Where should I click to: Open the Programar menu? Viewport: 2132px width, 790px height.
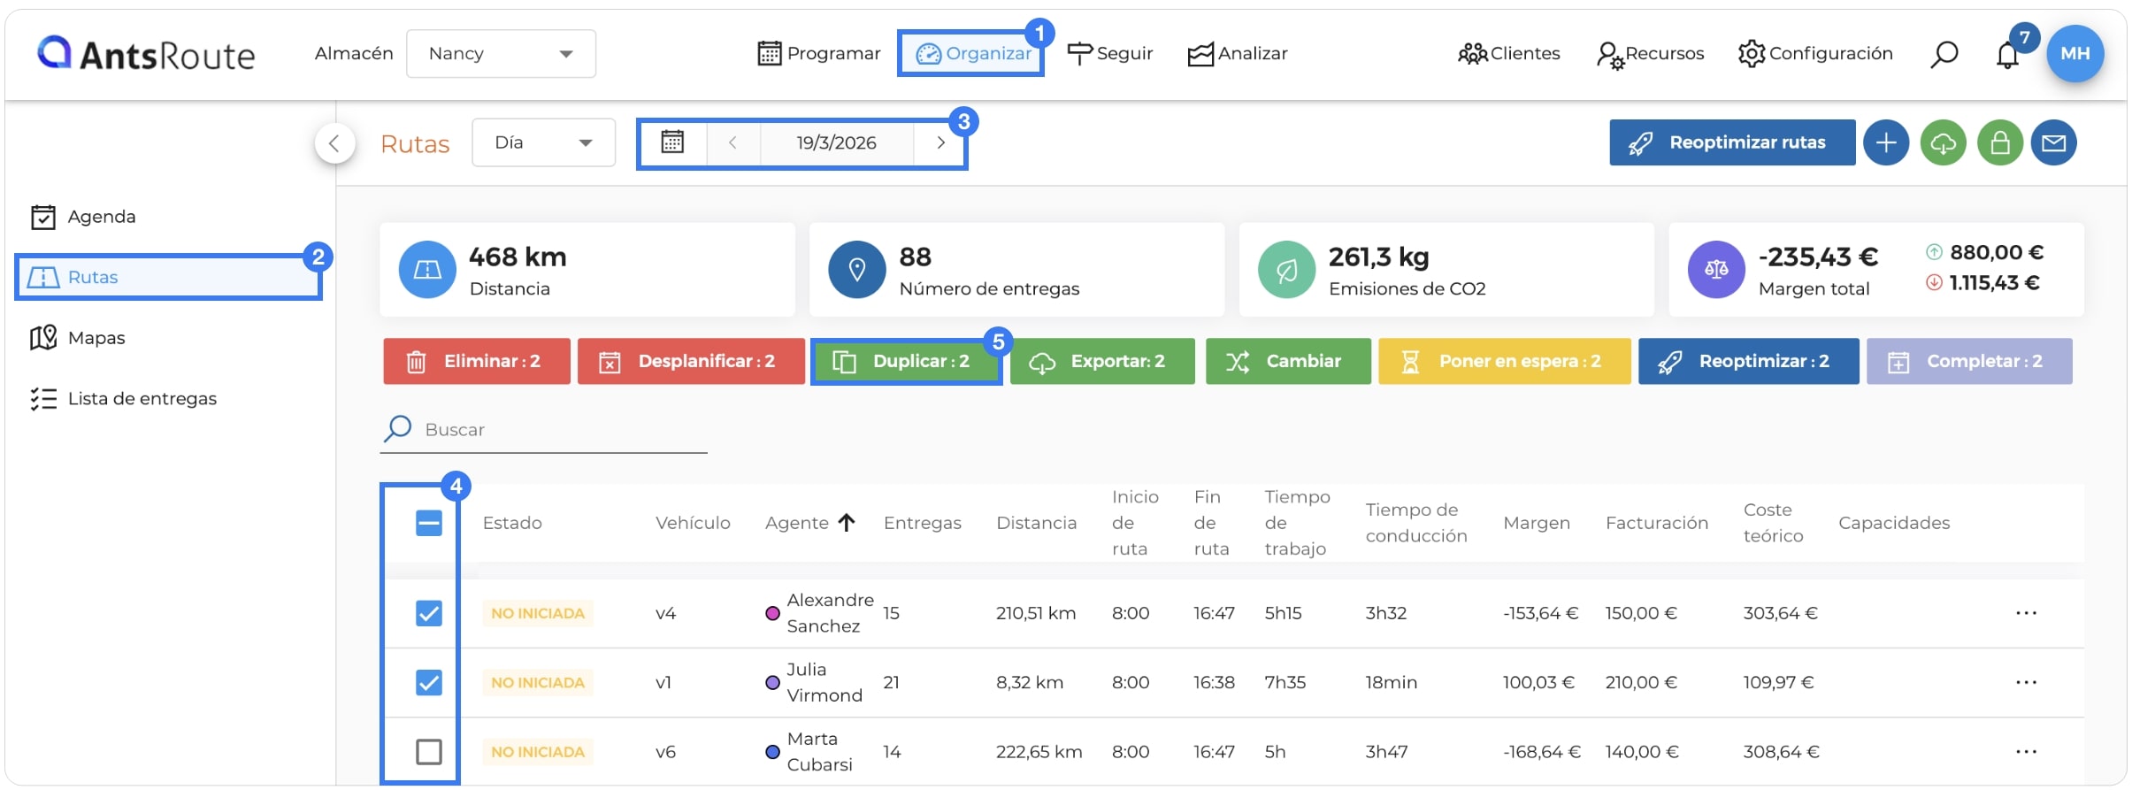(819, 54)
